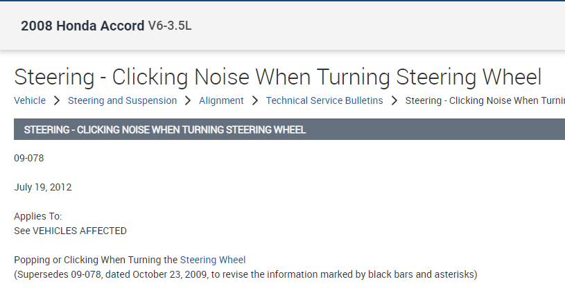Viewport: 565px width, 293px height.
Task: Follow the blue Steering Wheel link
Action: click(x=213, y=260)
